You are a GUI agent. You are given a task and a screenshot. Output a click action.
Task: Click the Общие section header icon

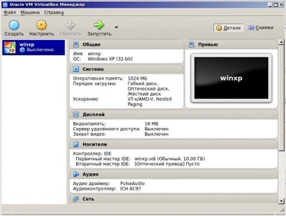point(76,44)
